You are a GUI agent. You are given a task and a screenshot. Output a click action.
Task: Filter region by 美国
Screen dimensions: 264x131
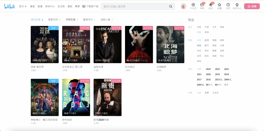click(222, 27)
